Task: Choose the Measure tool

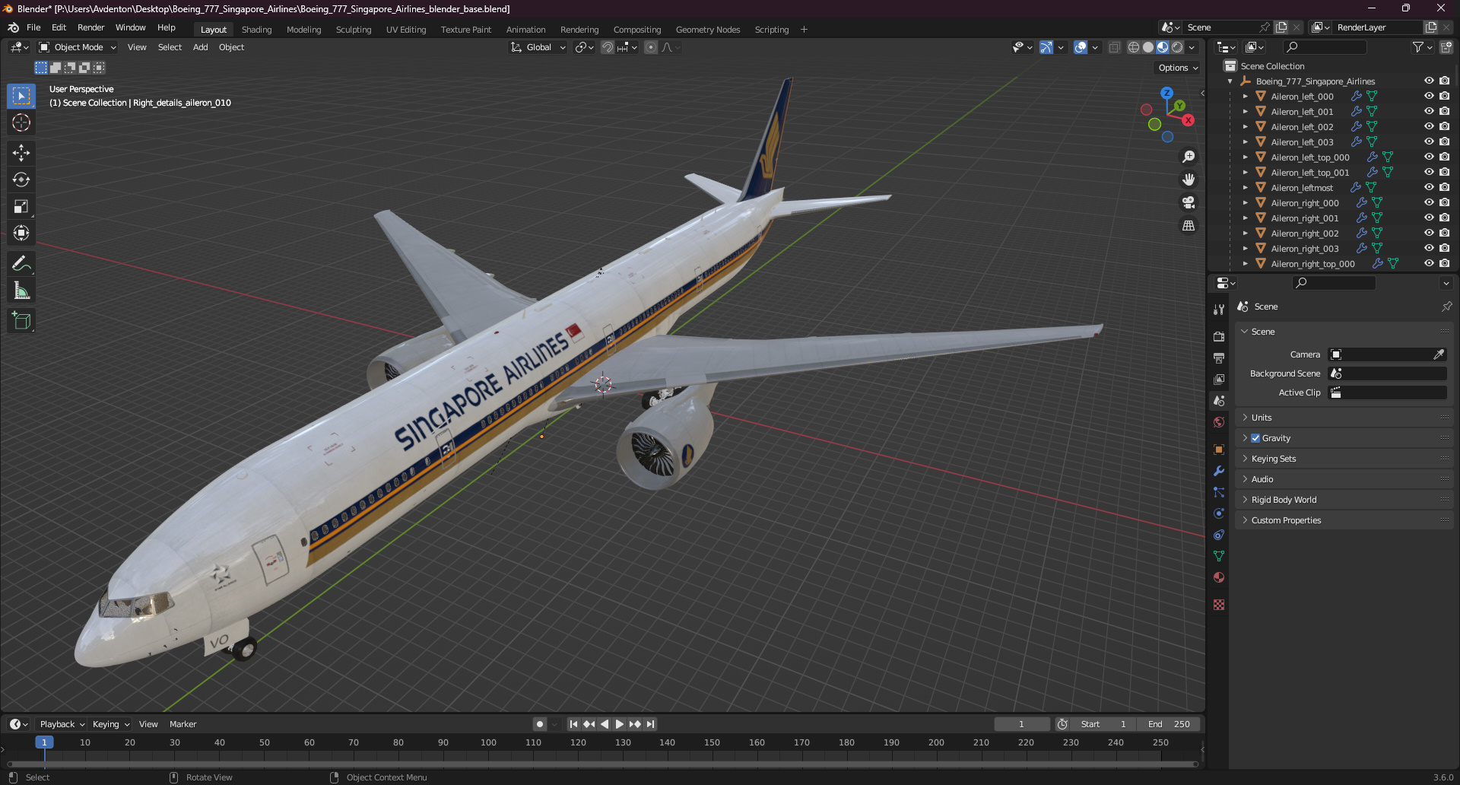Action: [21, 291]
